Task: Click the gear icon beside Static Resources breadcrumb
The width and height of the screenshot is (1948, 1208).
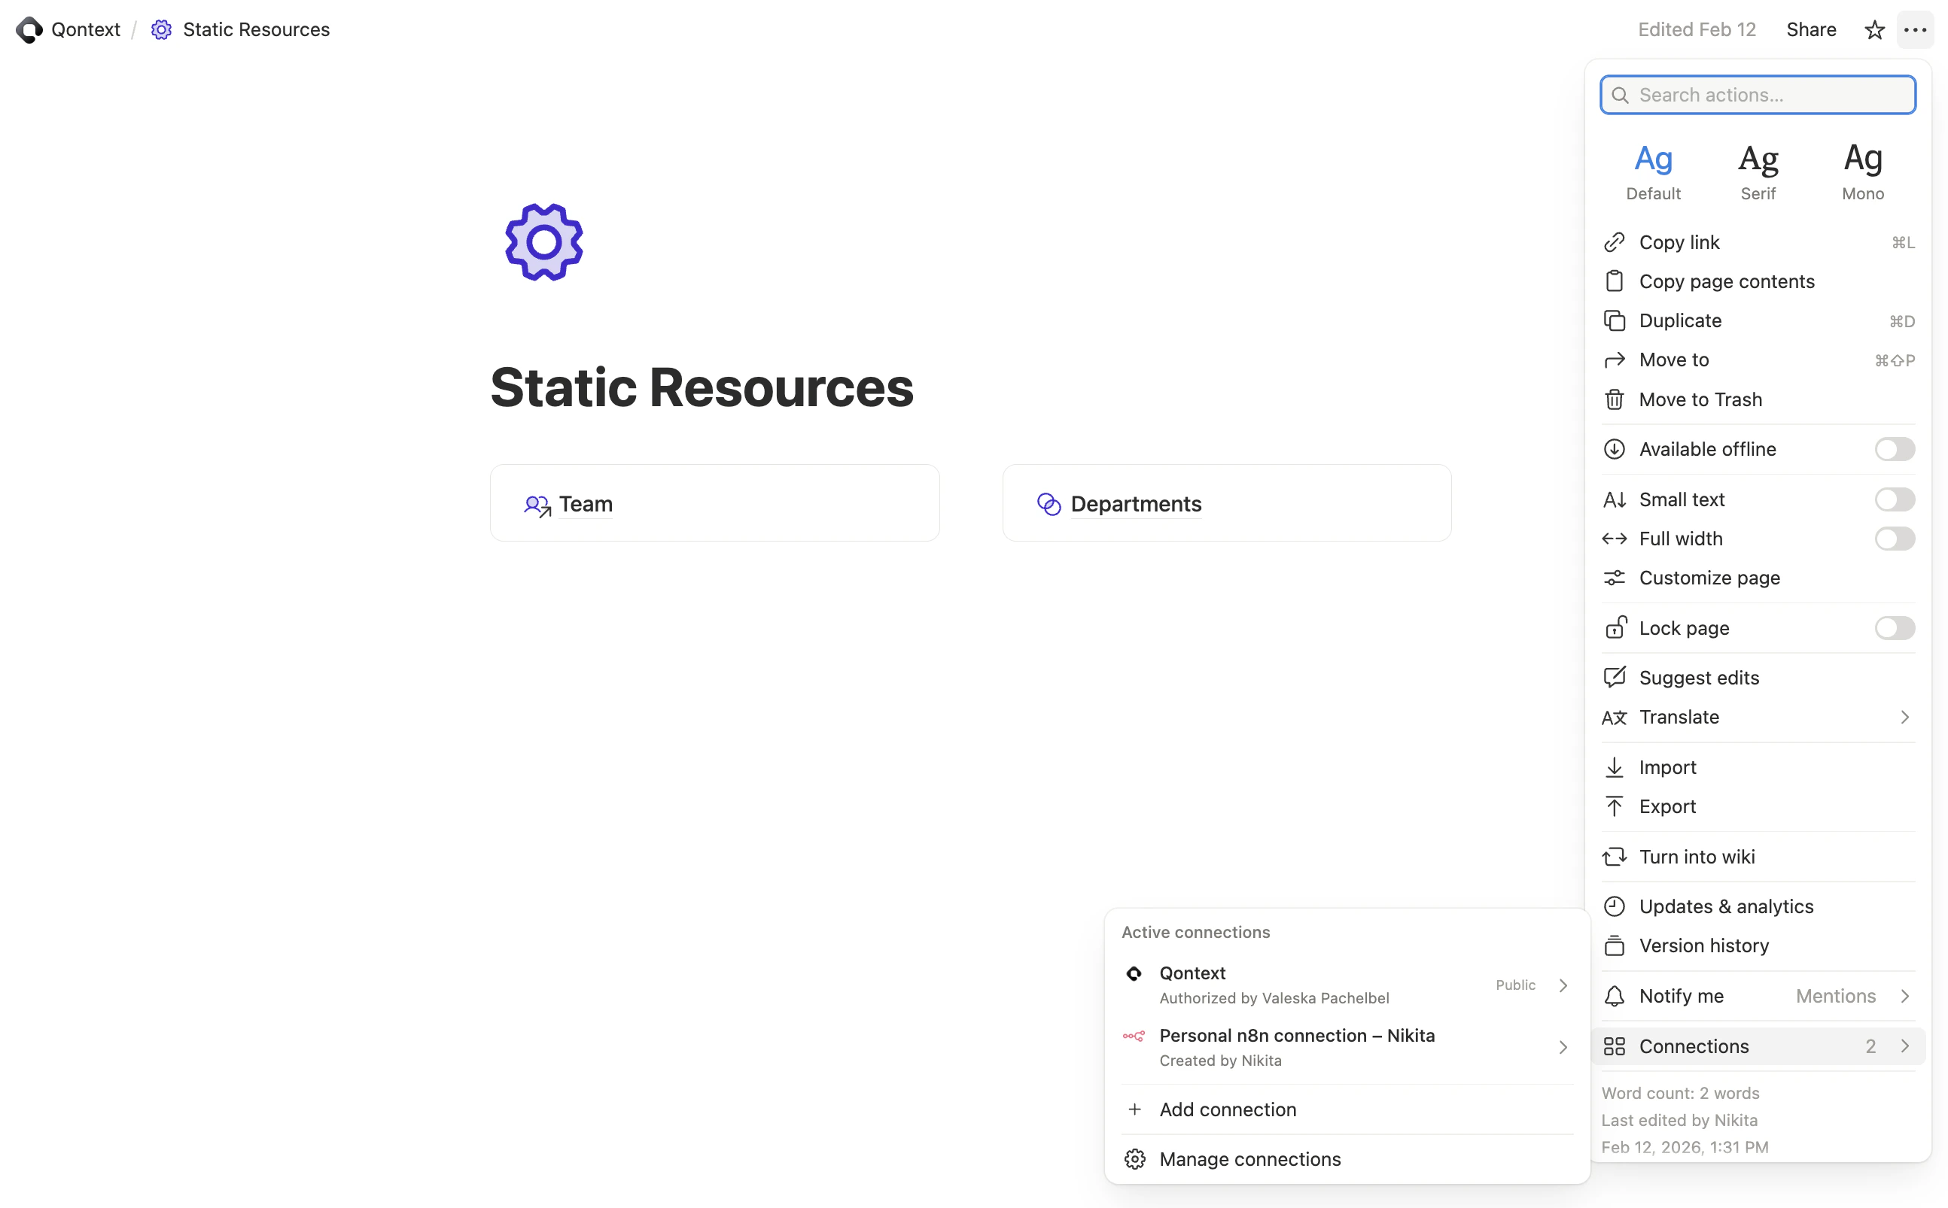Action: [x=160, y=29]
